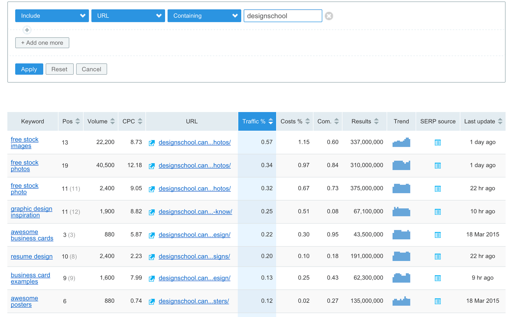
Task: Open the Include filter dropdown
Action: (52, 16)
